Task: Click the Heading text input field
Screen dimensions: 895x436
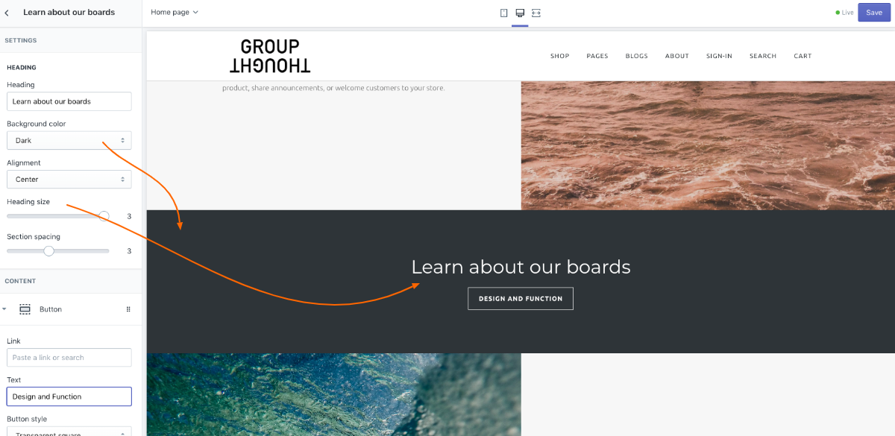Action: [x=69, y=101]
